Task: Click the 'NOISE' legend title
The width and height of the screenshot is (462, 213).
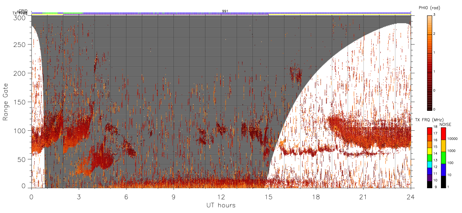Action: (x=445, y=124)
